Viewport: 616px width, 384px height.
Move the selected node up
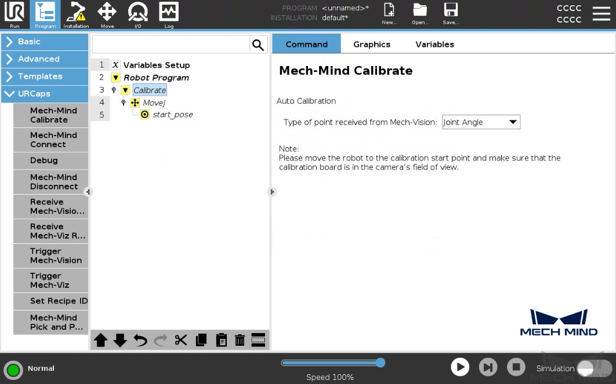(100, 340)
